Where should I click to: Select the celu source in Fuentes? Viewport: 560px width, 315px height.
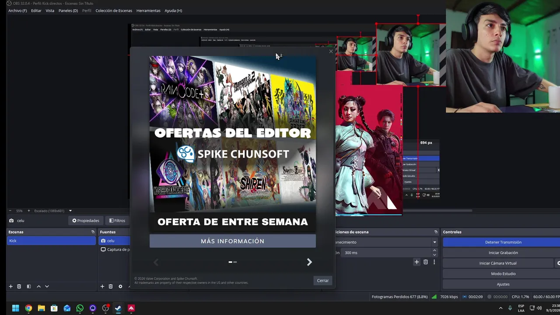[115, 241]
